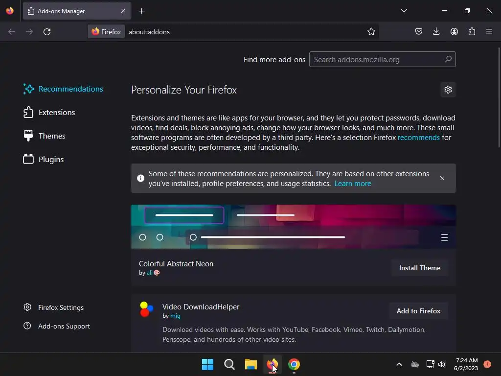Open Firefox Settings from sidebar
501x376 pixels.
point(53,307)
